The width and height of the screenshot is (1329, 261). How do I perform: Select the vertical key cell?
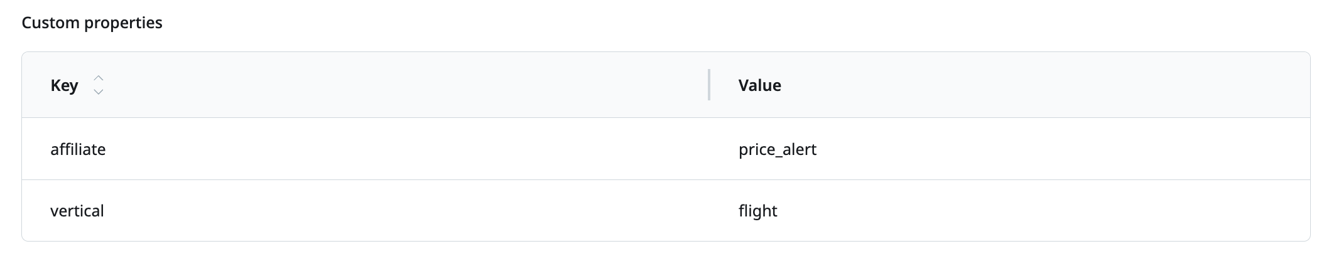tap(77, 211)
